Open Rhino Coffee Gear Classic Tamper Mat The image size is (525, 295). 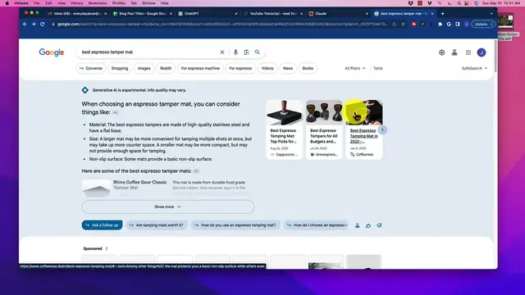click(140, 185)
